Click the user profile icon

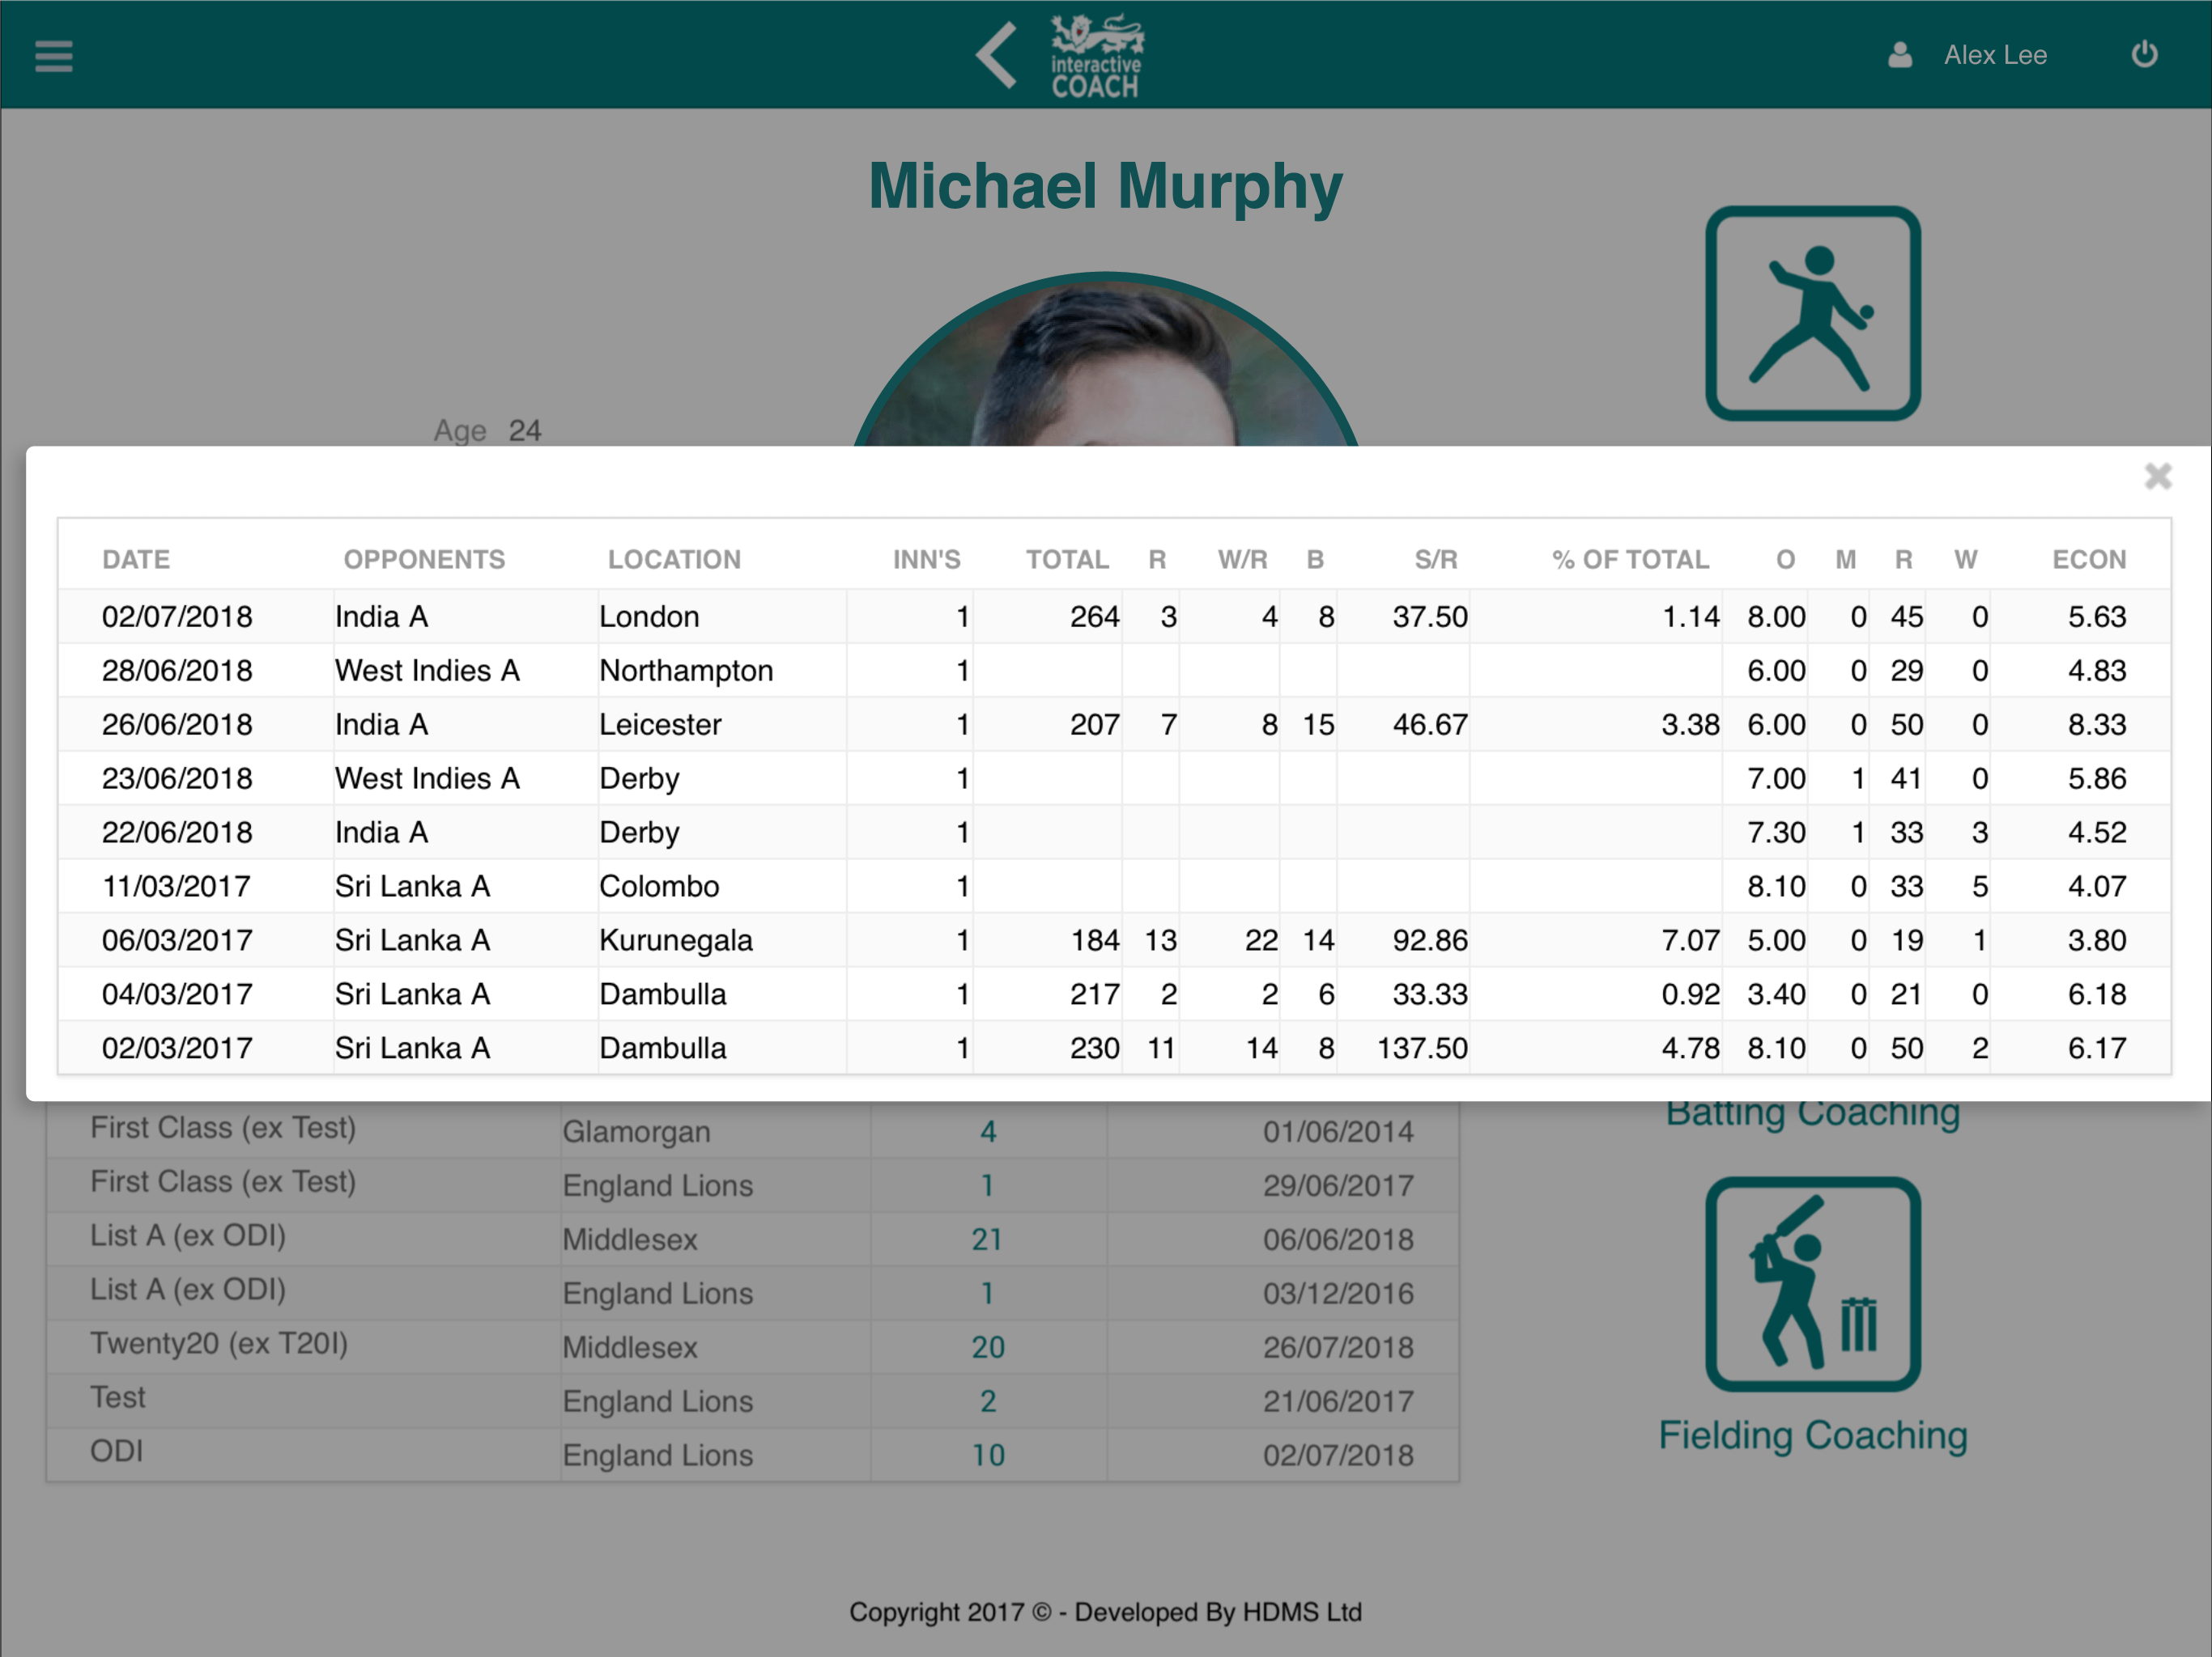(1899, 55)
